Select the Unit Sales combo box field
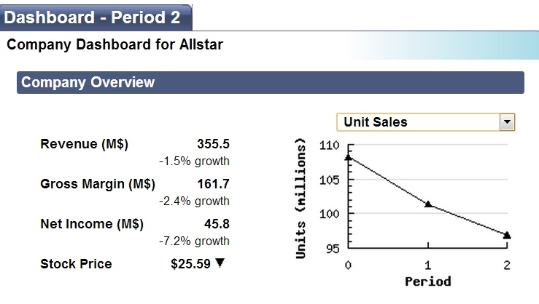 (425, 122)
